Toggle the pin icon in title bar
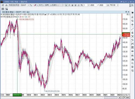The height and width of the screenshot is (99, 135). pyautogui.click(x=121, y=2)
